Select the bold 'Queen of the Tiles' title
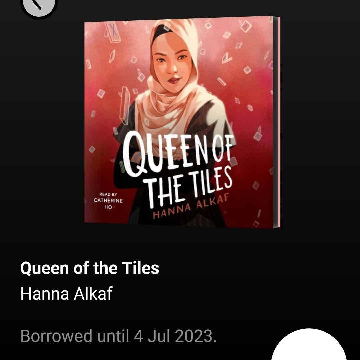This screenshot has width=360, height=360. pyautogui.click(x=90, y=268)
